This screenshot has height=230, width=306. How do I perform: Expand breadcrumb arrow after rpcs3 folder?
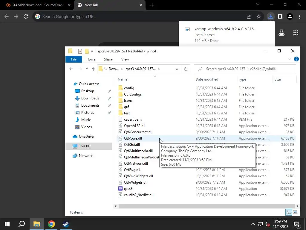click(x=159, y=69)
